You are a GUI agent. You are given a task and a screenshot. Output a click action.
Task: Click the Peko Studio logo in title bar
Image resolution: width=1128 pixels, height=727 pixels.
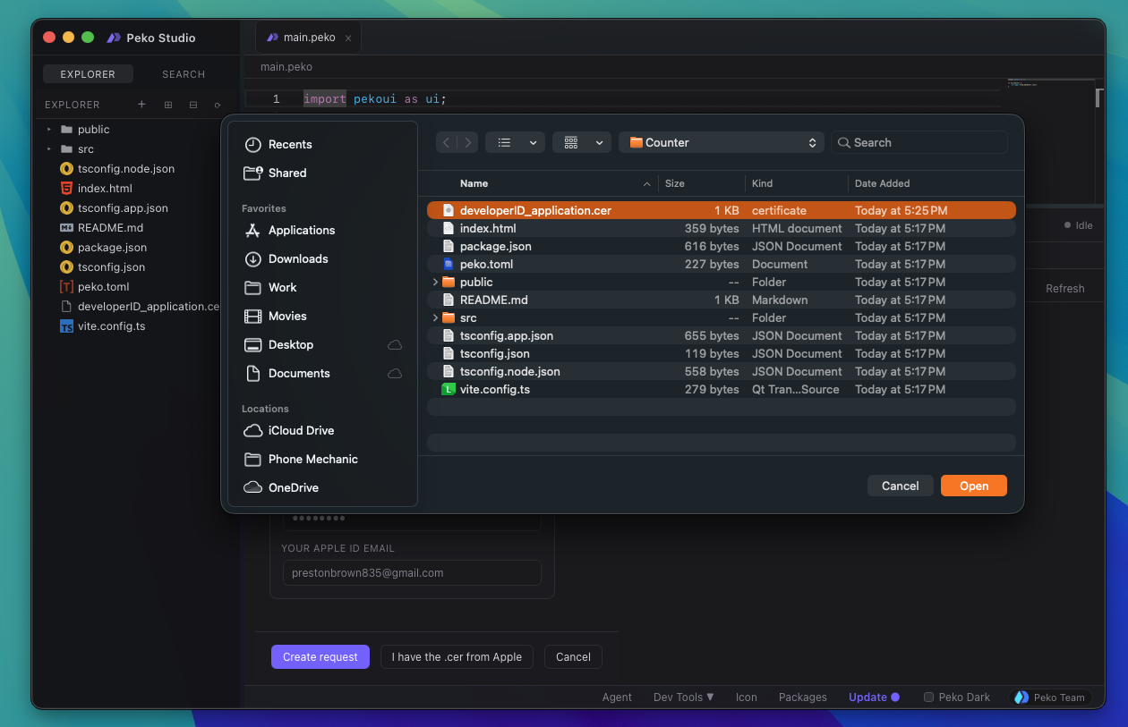pos(114,38)
